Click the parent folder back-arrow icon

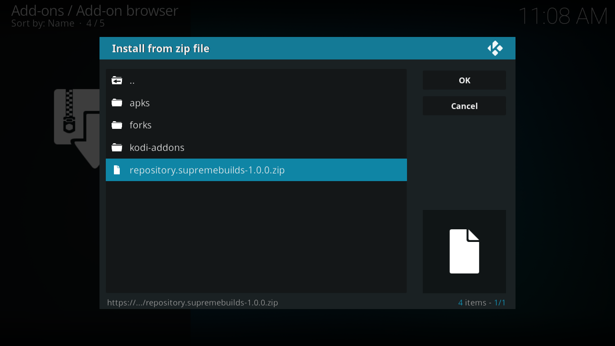tap(117, 81)
